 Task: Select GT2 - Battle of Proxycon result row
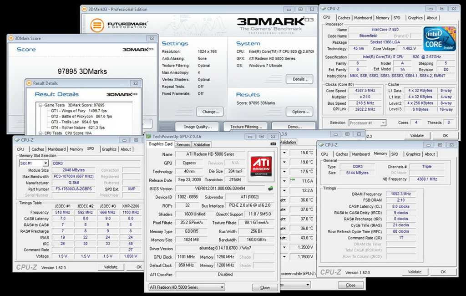tap(81, 116)
